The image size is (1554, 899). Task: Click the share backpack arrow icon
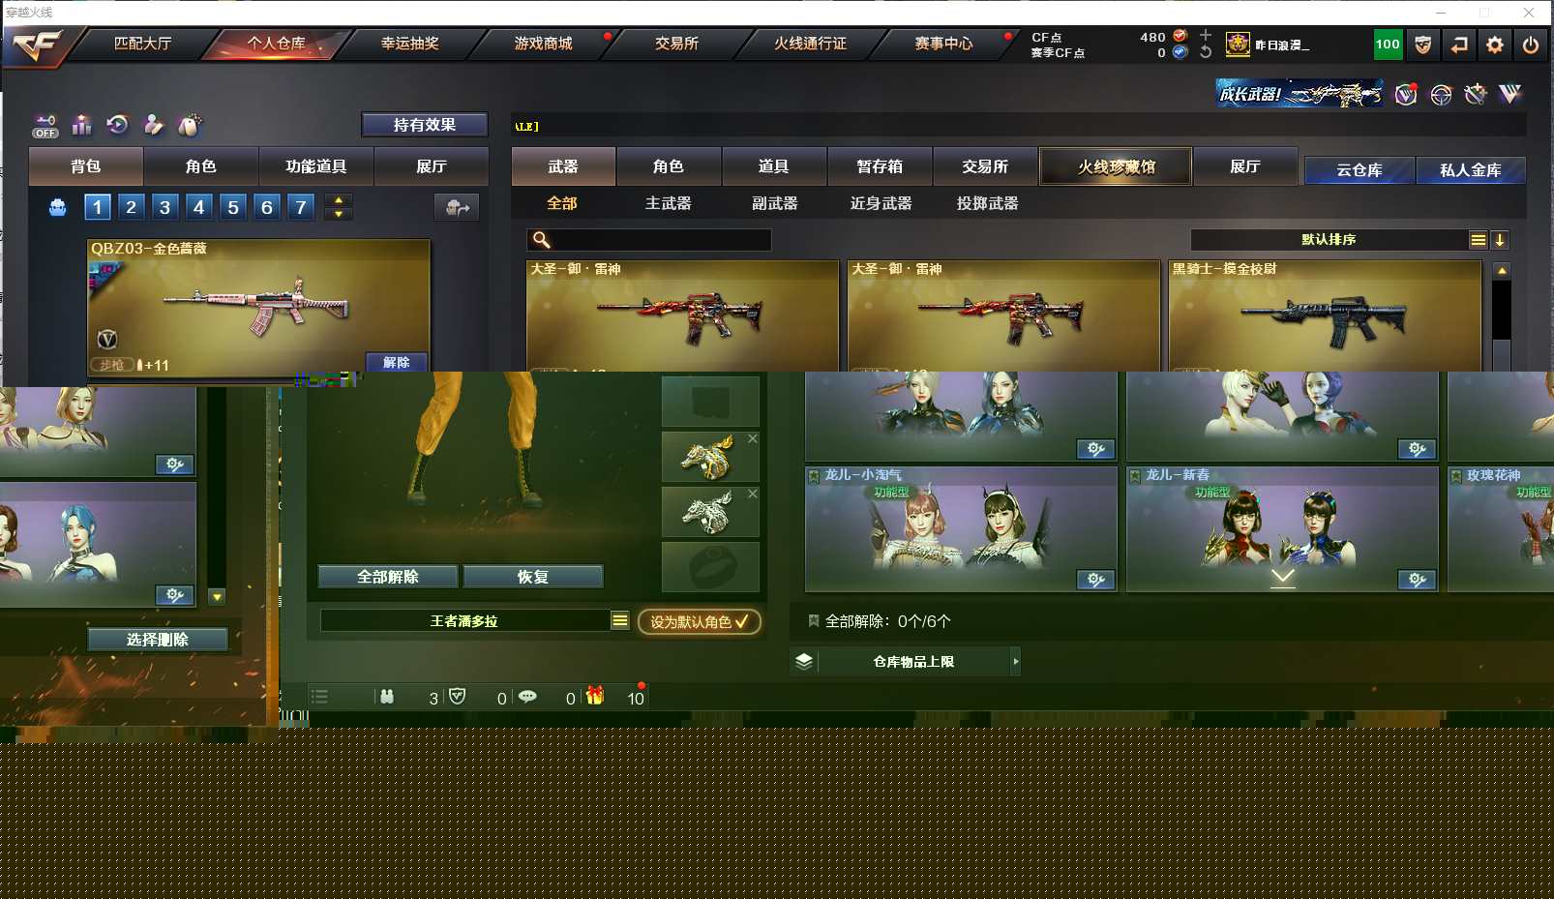click(x=457, y=207)
